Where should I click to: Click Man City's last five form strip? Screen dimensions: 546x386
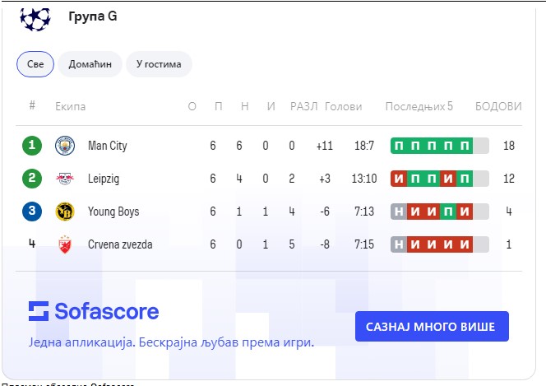point(439,146)
